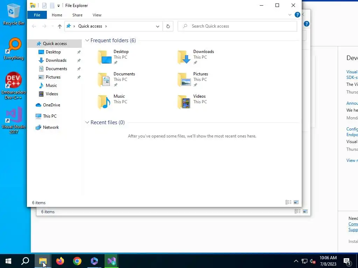
Task: Open the File menu in File Explorer
Action: pos(37,15)
